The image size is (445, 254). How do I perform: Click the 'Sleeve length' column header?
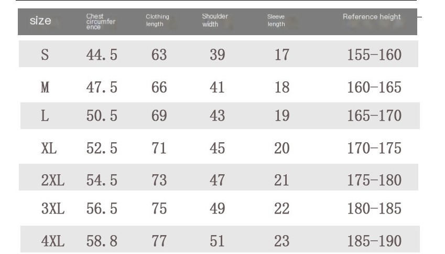coord(276,20)
